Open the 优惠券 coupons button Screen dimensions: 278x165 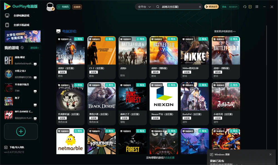click(x=77, y=7)
